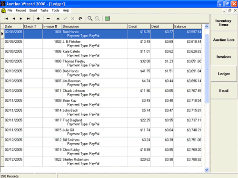
Task: Go to the first record in toolbar
Action: click(x=6, y=19)
